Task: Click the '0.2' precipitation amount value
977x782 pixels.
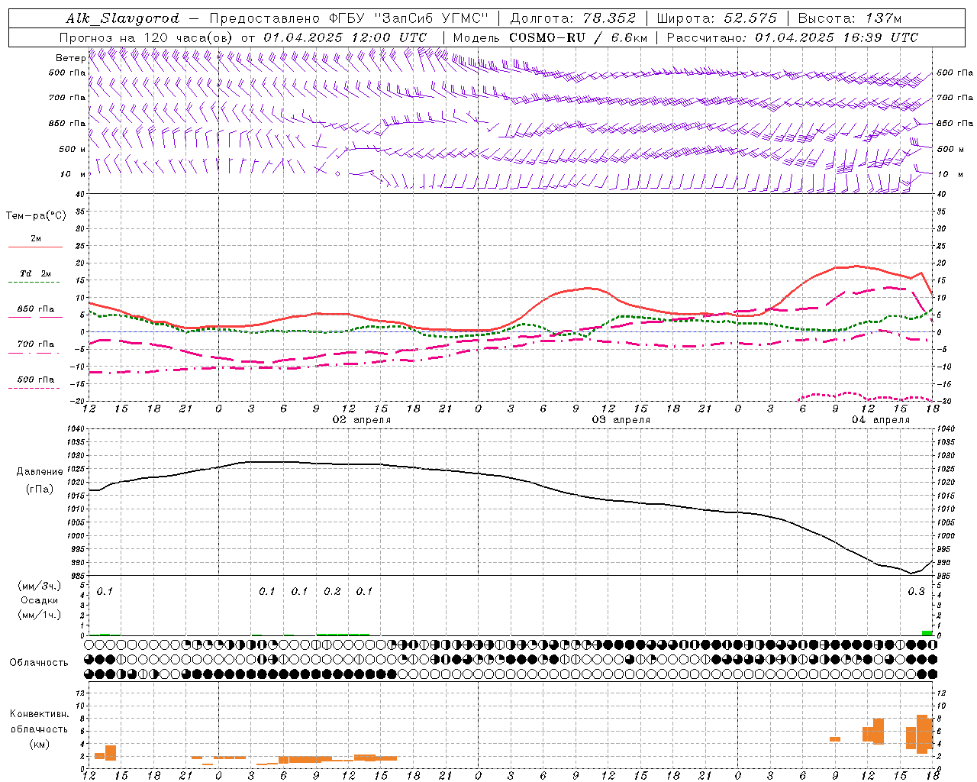Action: pos(332,592)
